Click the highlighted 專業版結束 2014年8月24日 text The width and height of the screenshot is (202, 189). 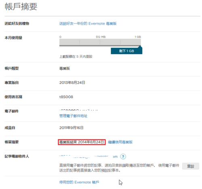[82, 142]
